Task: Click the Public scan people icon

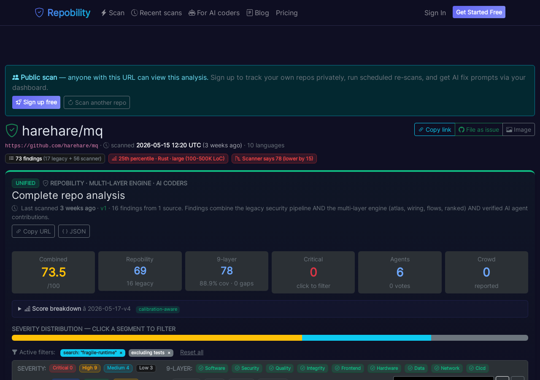Action: [16, 78]
